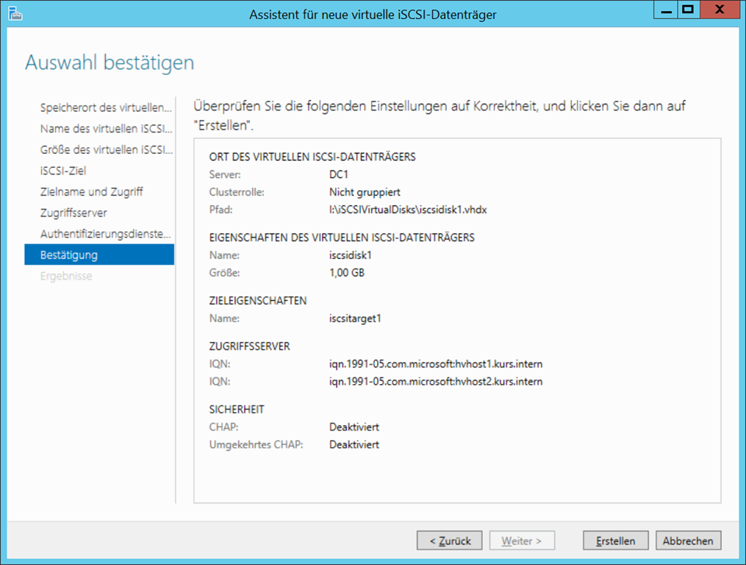Viewport: 746px width, 565px height.
Task: Click the wizard icon in the title bar
Action: 15,14
